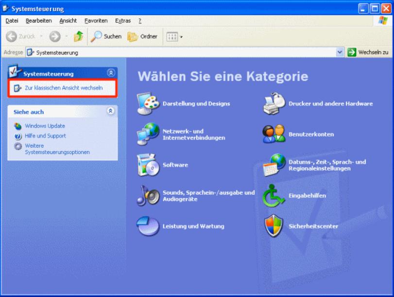Click the Systemsteuerung panel header icon
This screenshot has height=297, width=394.
15,71
